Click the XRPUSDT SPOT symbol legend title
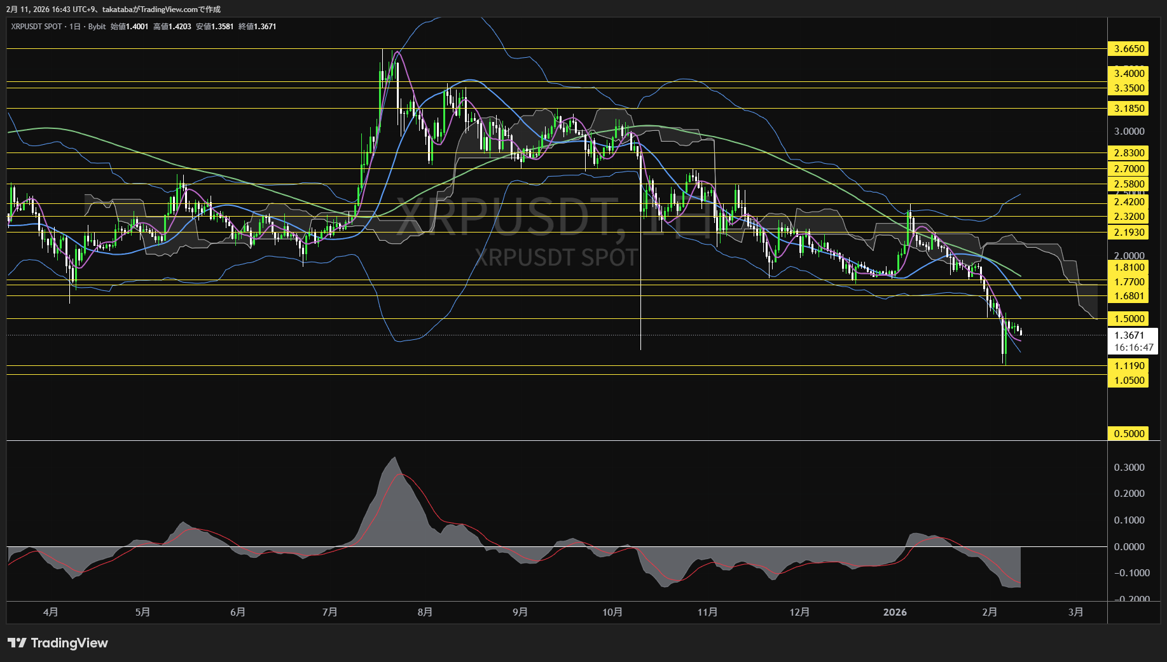 pyautogui.click(x=36, y=27)
